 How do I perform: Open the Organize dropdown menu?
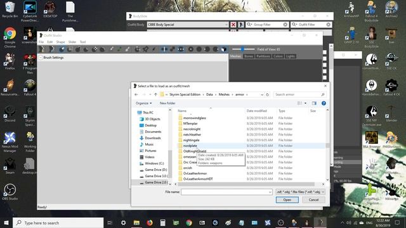[x=144, y=103]
